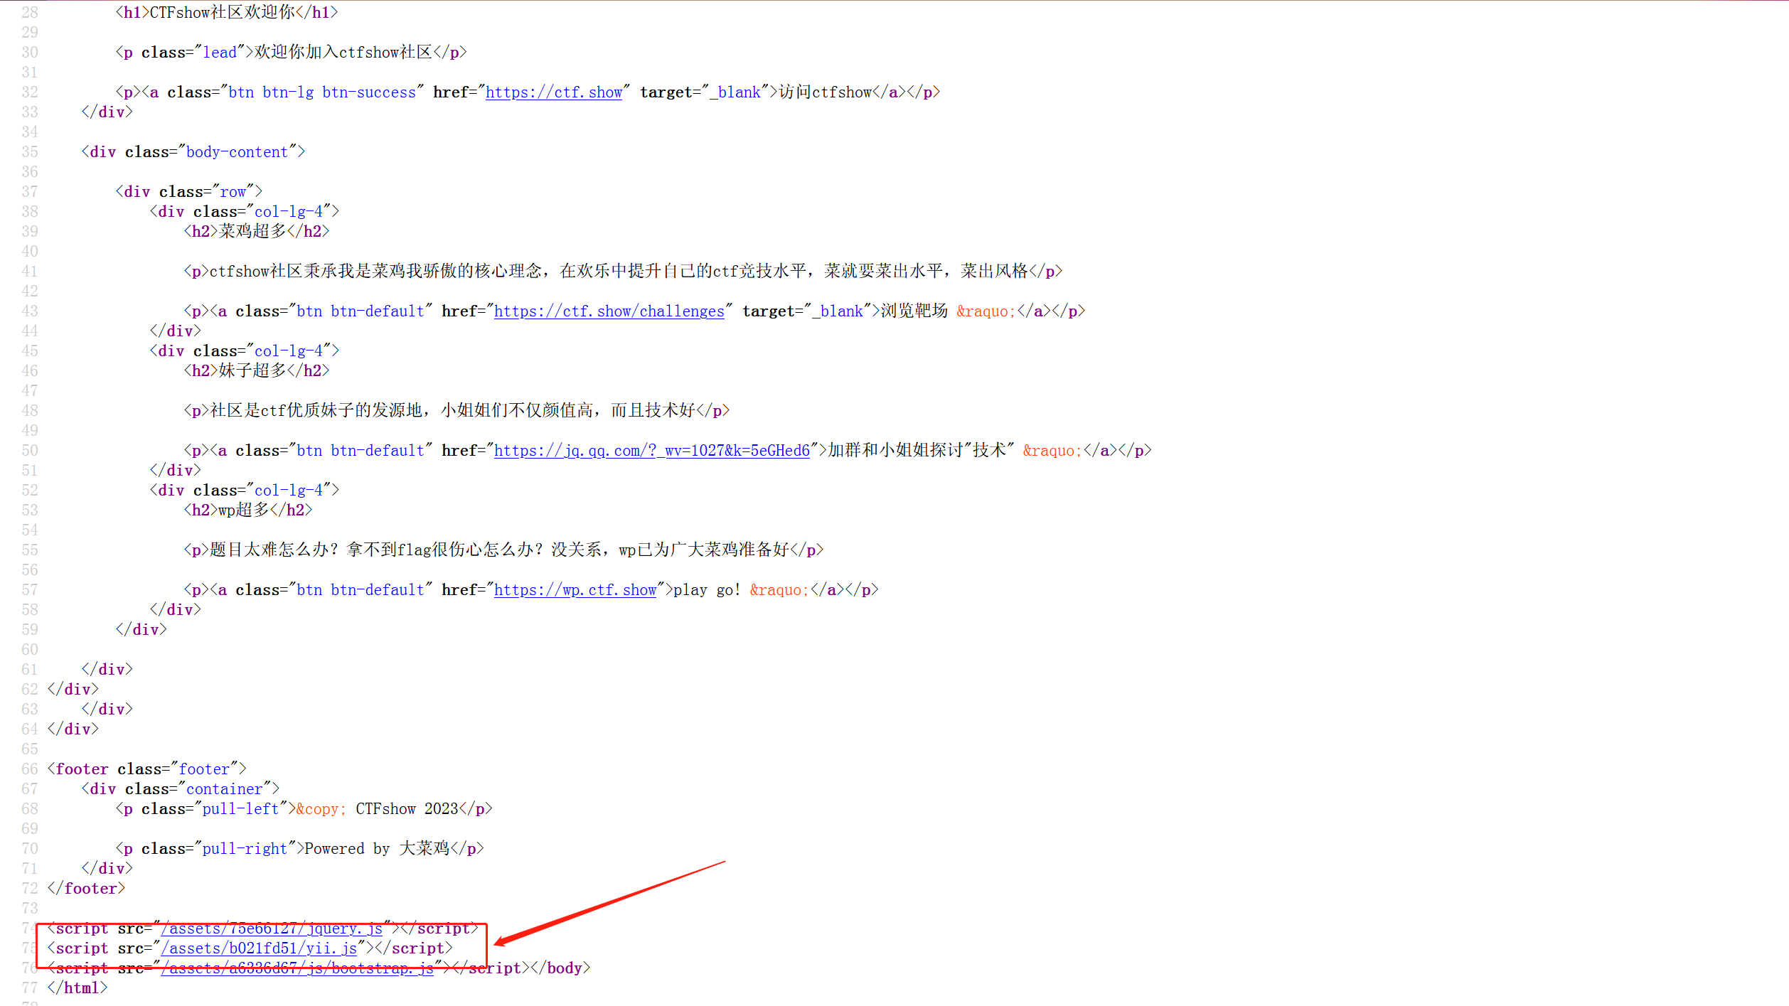The image size is (1789, 1006).
Task: Click the body-content class value
Action: pos(237,152)
